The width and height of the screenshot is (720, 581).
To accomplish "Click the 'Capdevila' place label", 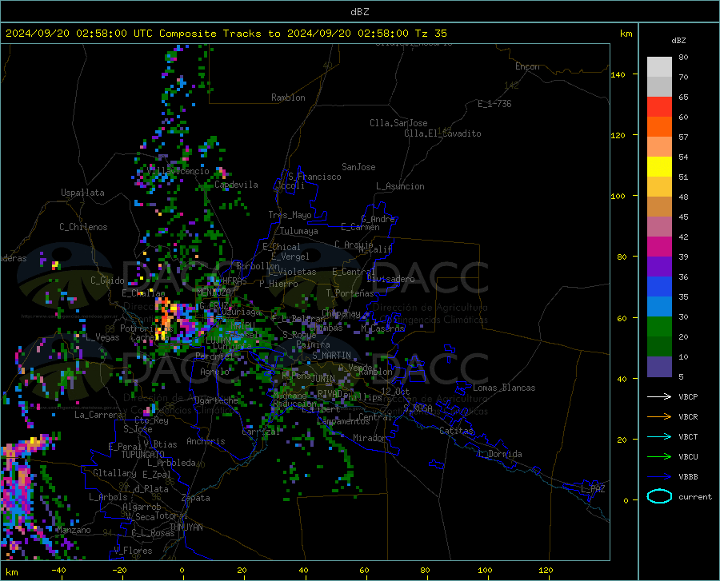I will pos(236,185).
